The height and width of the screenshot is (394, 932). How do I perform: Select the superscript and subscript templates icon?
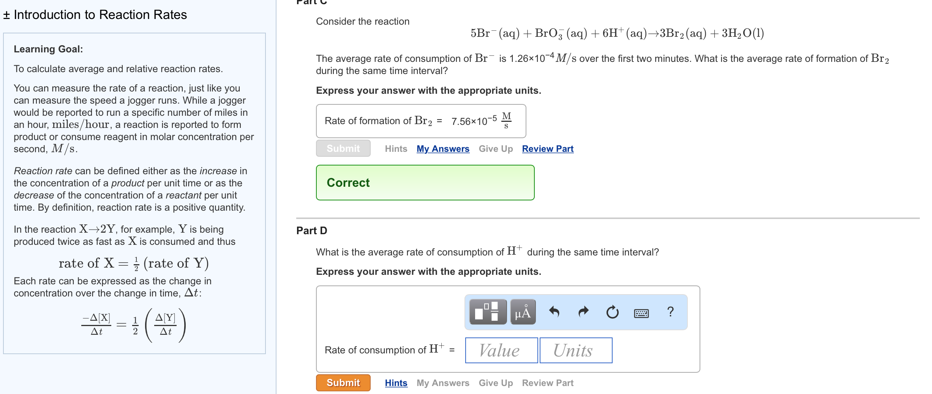pos(487,312)
